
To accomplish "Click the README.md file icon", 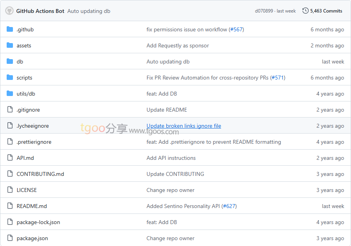I will pyautogui.click(x=10, y=206).
